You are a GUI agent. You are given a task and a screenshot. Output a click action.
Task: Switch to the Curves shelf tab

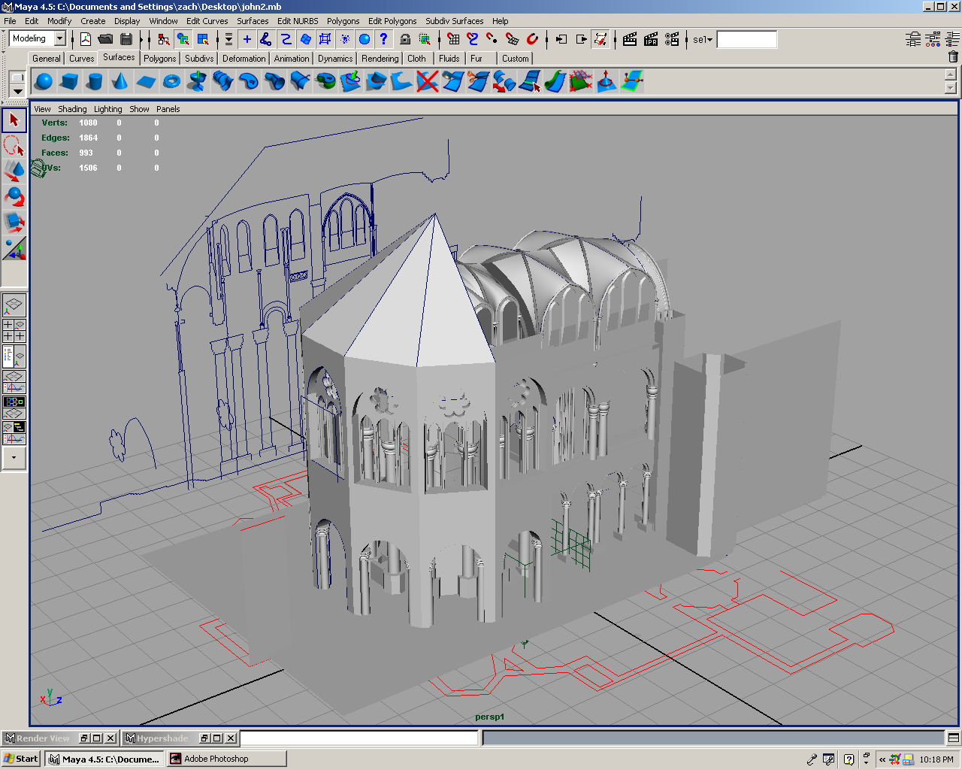point(82,58)
